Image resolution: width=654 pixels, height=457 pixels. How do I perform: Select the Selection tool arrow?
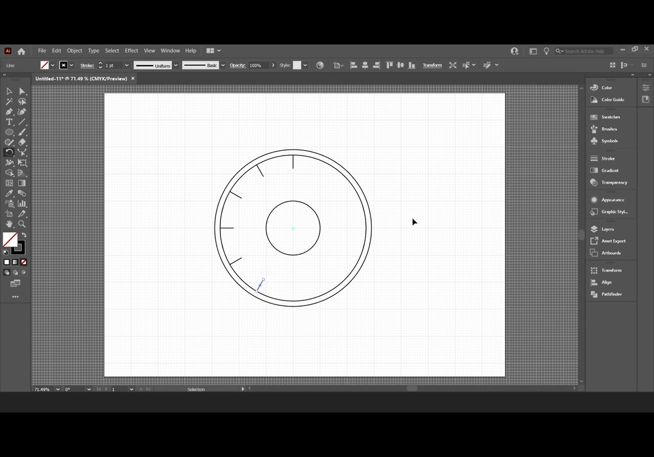9,91
